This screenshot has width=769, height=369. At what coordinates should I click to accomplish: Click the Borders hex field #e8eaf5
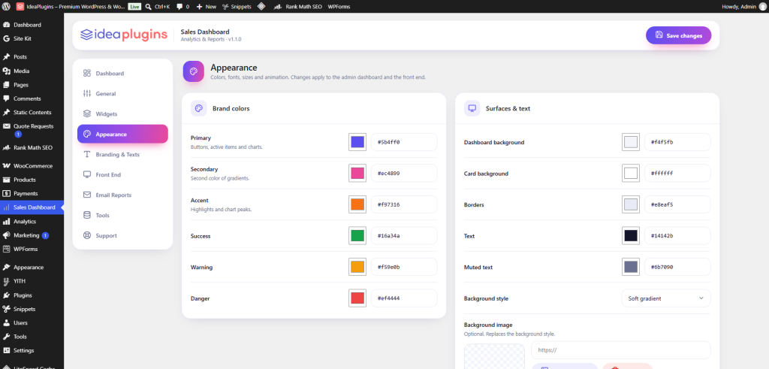point(677,204)
